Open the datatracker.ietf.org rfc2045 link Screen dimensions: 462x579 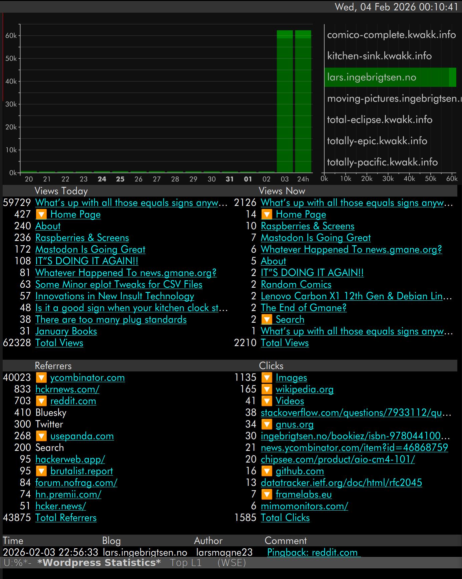click(x=341, y=483)
